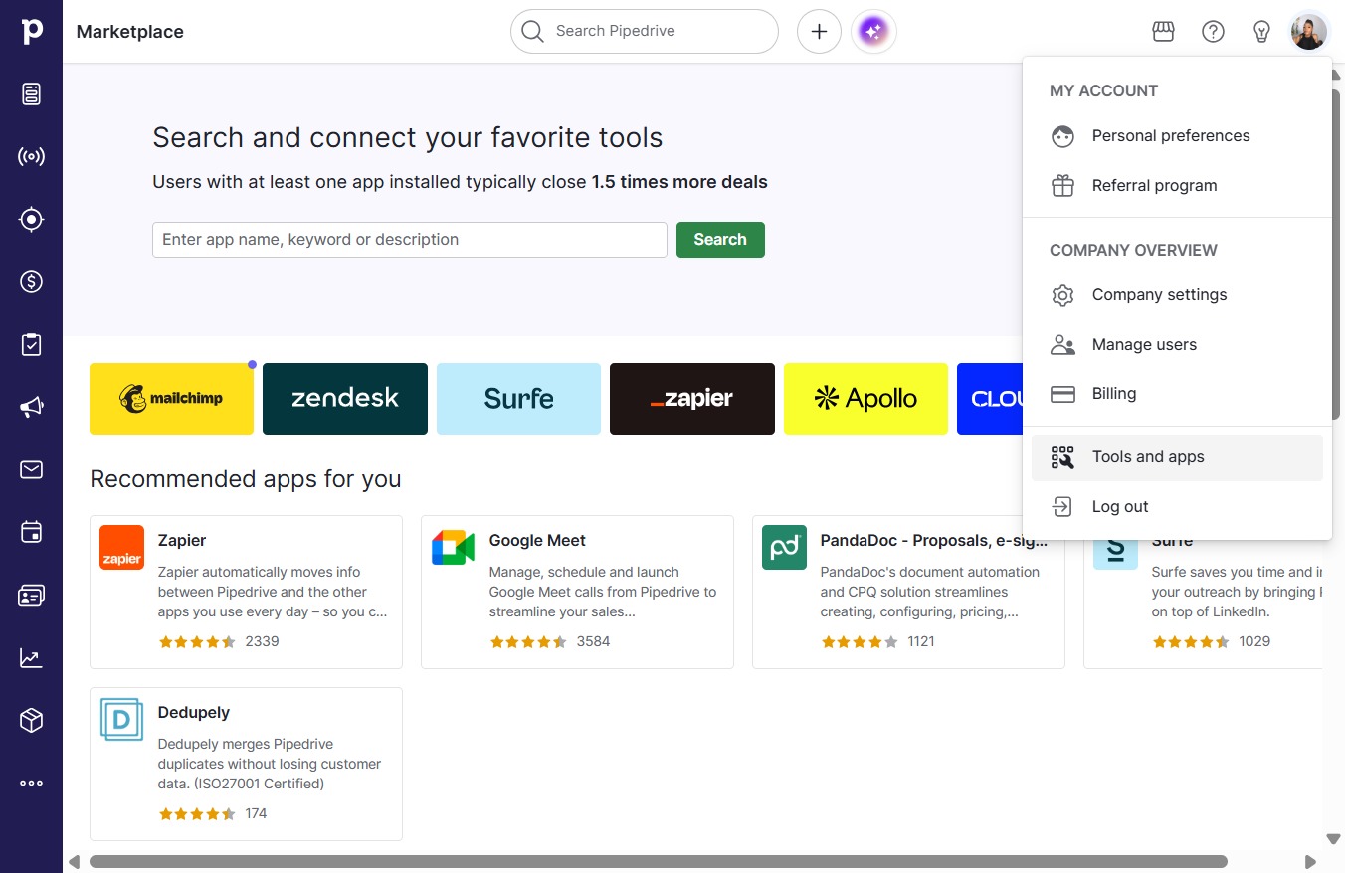Open Company settings from menu
This screenshot has width=1345, height=873.
click(1177, 295)
